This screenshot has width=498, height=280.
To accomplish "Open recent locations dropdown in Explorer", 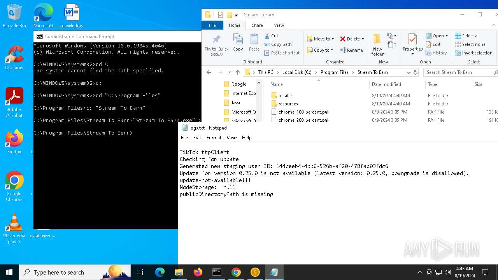I will click(x=230, y=72).
